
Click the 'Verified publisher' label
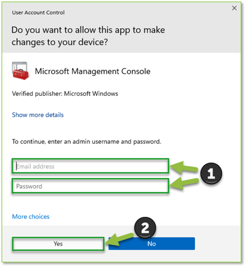[x=37, y=94]
